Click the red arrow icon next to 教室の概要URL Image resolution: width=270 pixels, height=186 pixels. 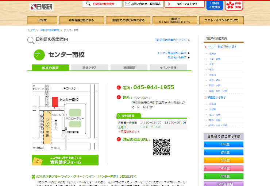tap(119, 139)
